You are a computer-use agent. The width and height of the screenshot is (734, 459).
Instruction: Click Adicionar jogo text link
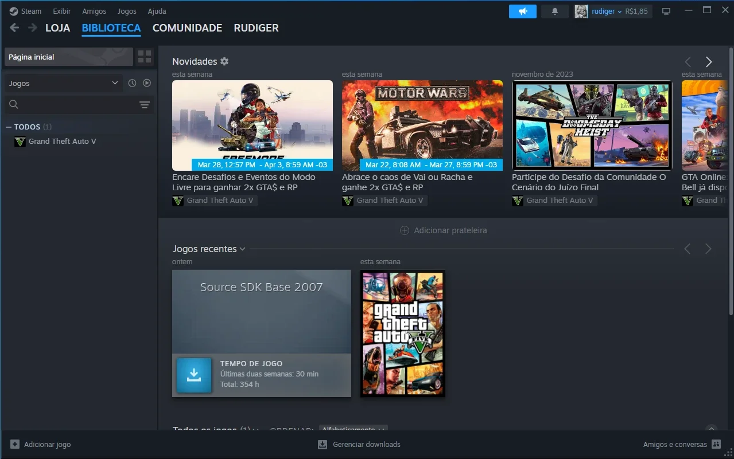[47, 444]
